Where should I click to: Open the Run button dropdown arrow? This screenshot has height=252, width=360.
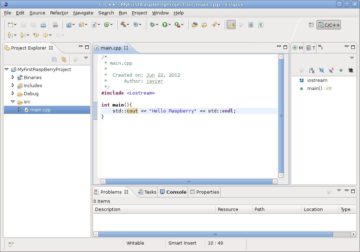[170, 25]
